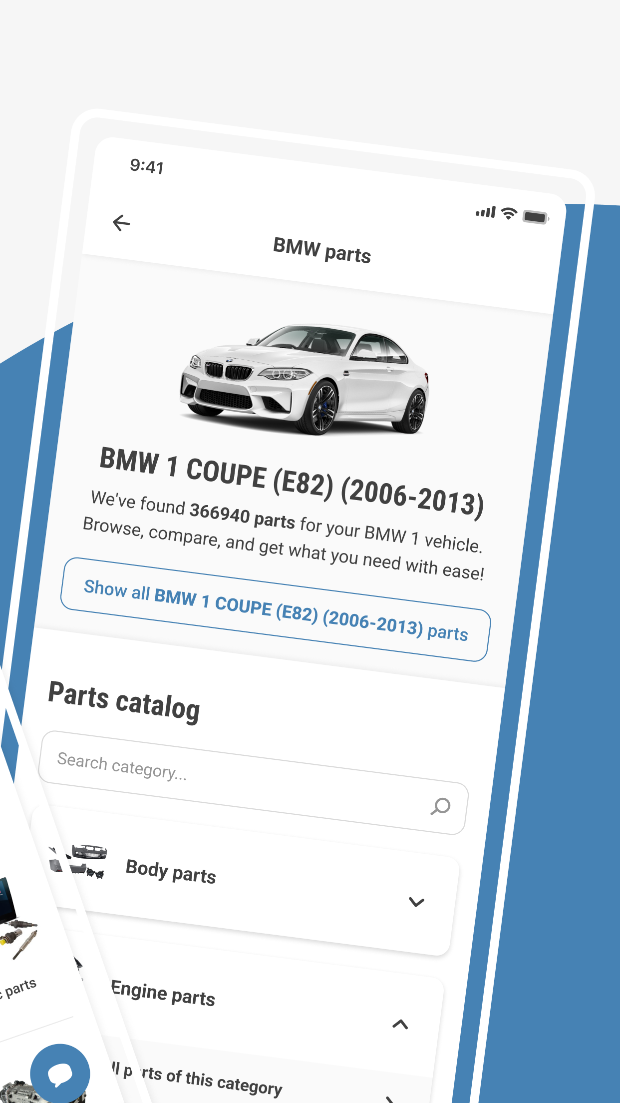Tap the BMW 1 COUPE (E82) heading

pos(292,482)
